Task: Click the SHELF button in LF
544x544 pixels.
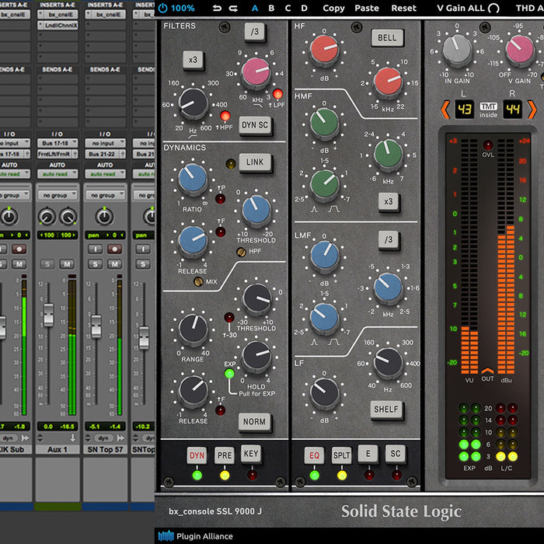Action: click(386, 410)
